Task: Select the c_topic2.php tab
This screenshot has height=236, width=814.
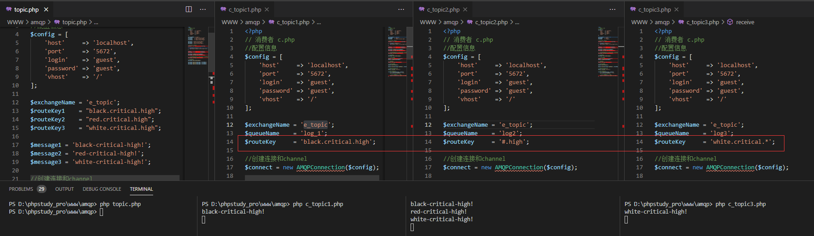Action: tap(443, 9)
